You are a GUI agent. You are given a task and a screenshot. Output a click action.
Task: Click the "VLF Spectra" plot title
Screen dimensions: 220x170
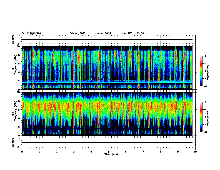point(31,33)
